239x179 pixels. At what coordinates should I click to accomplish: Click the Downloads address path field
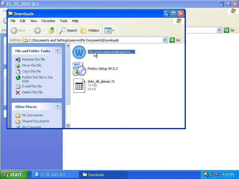click(x=93, y=40)
